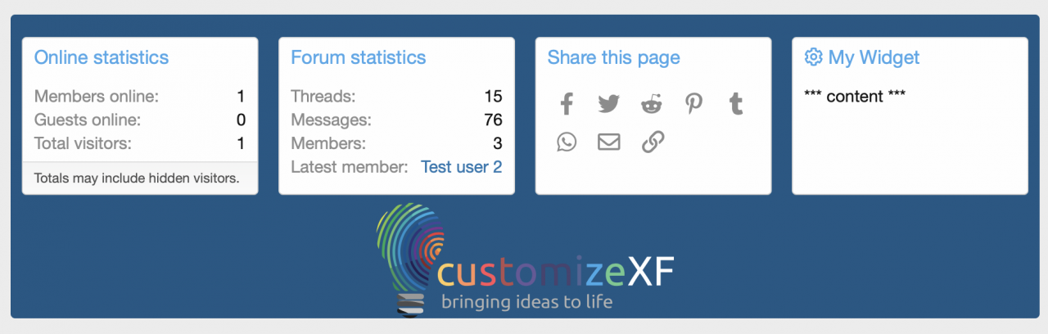
Task: Click the My Widget gear icon
Action: 813,57
